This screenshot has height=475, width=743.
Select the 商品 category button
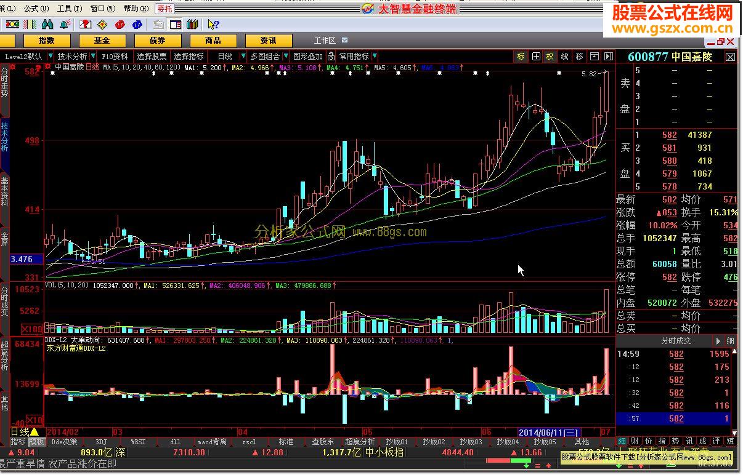tap(213, 41)
